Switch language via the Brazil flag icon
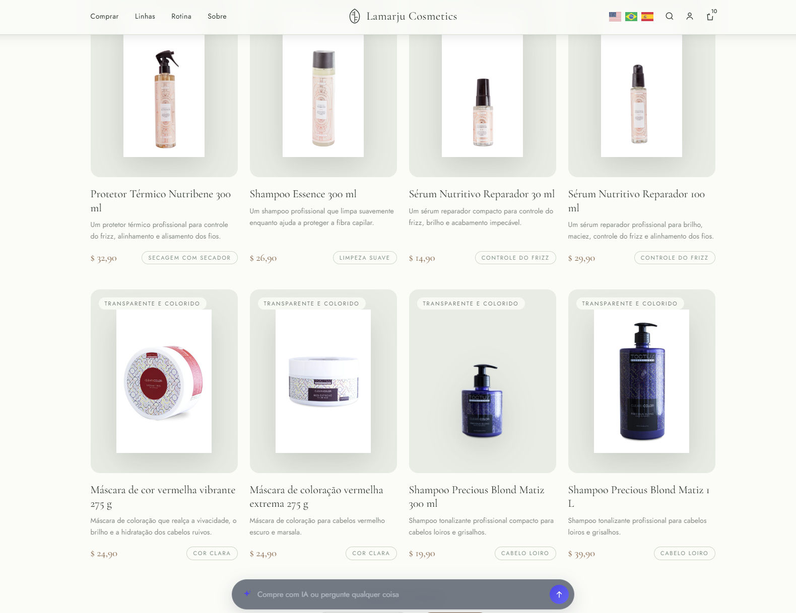This screenshot has width=796, height=613. pyautogui.click(x=631, y=17)
